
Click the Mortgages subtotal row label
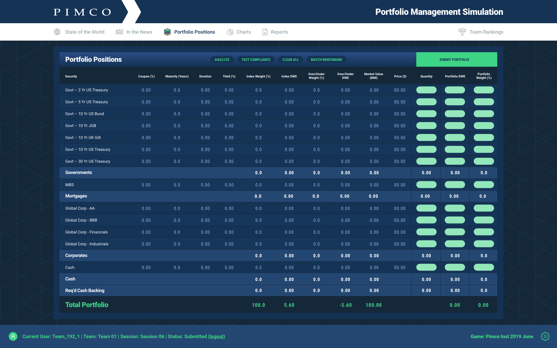coord(76,196)
